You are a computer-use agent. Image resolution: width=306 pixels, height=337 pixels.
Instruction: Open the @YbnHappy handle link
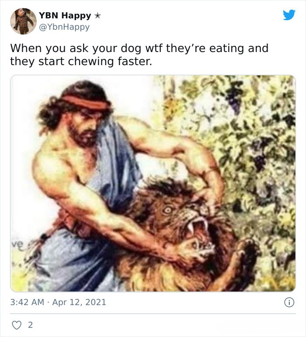click(64, 27)
